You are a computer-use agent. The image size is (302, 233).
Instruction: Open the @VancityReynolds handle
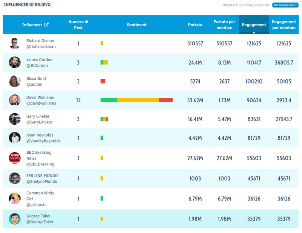(43, 141)
